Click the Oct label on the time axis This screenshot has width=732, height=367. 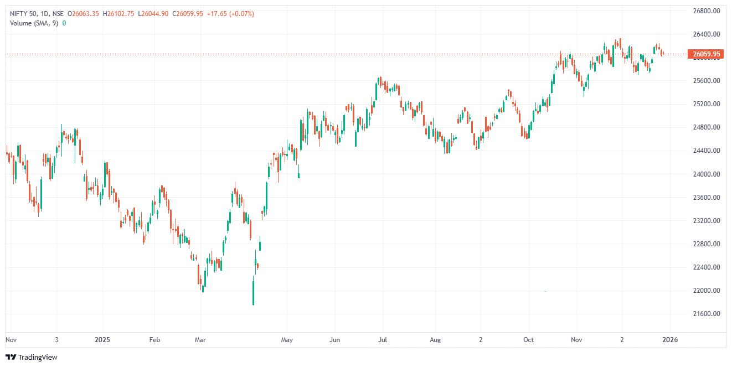(x=529, y=339)
